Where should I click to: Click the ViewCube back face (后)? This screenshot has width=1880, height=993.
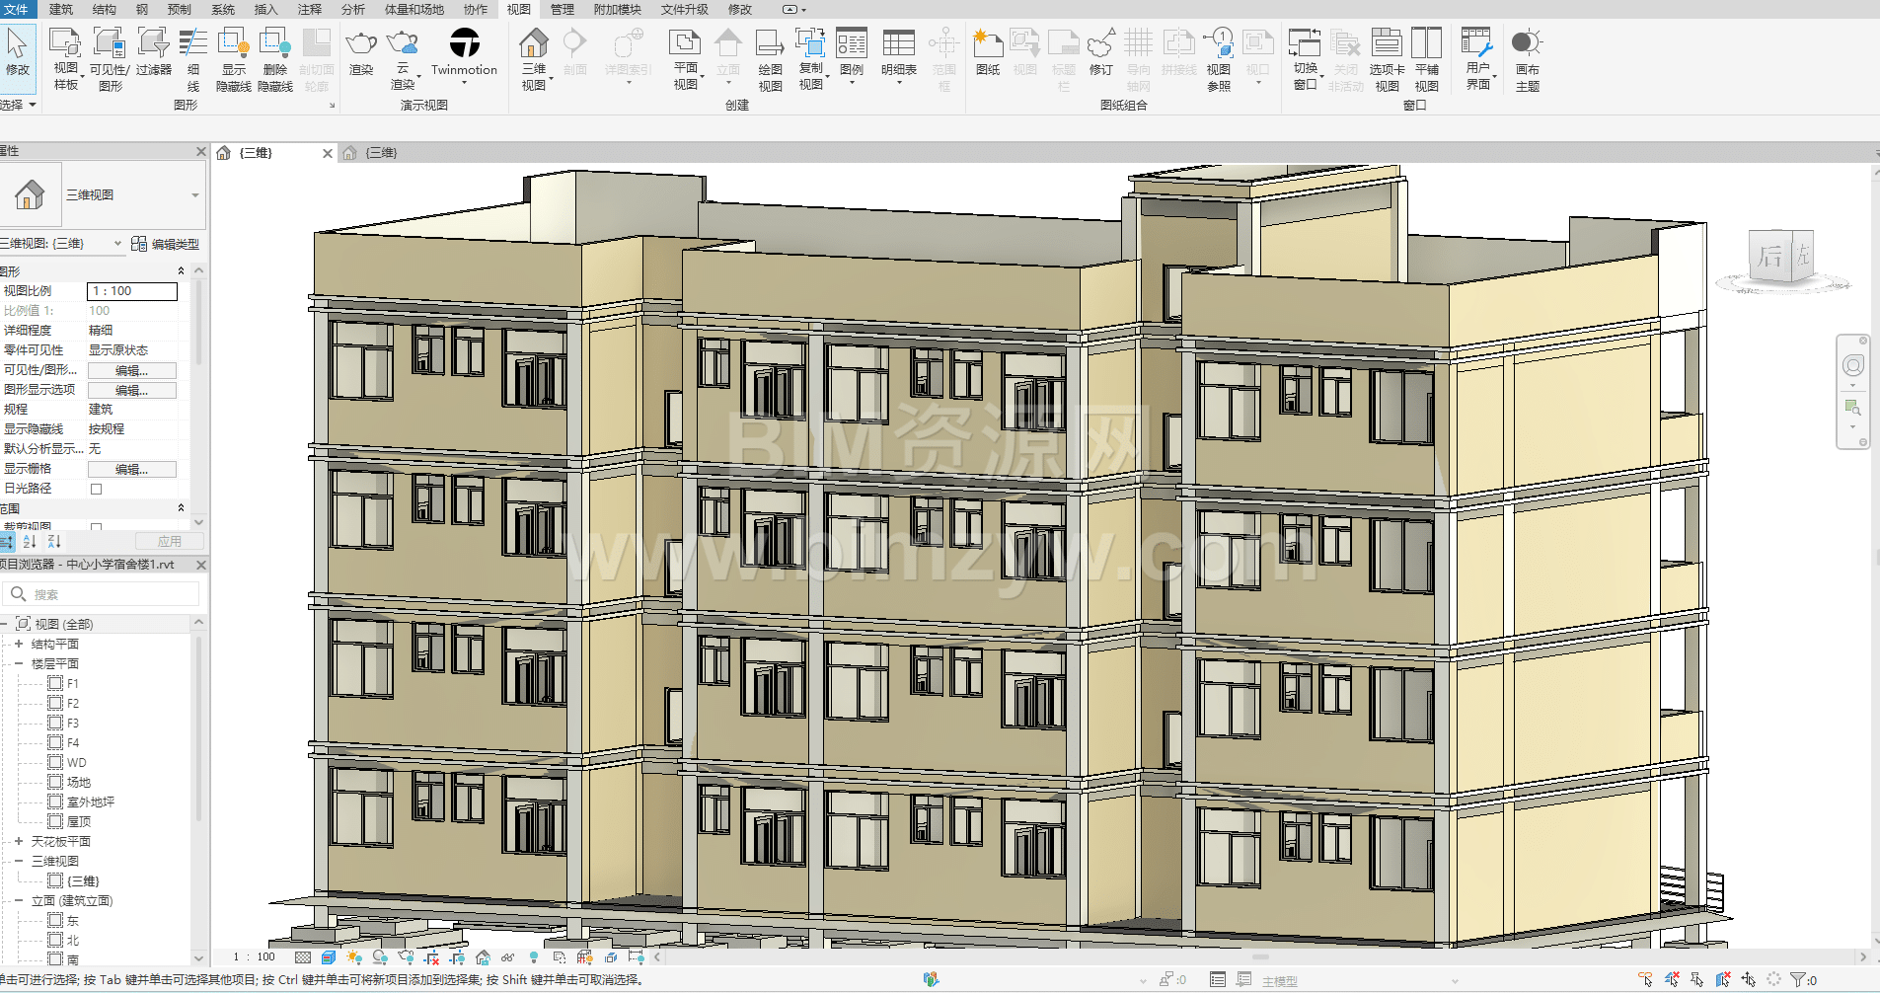click(x=1770, y=257)
